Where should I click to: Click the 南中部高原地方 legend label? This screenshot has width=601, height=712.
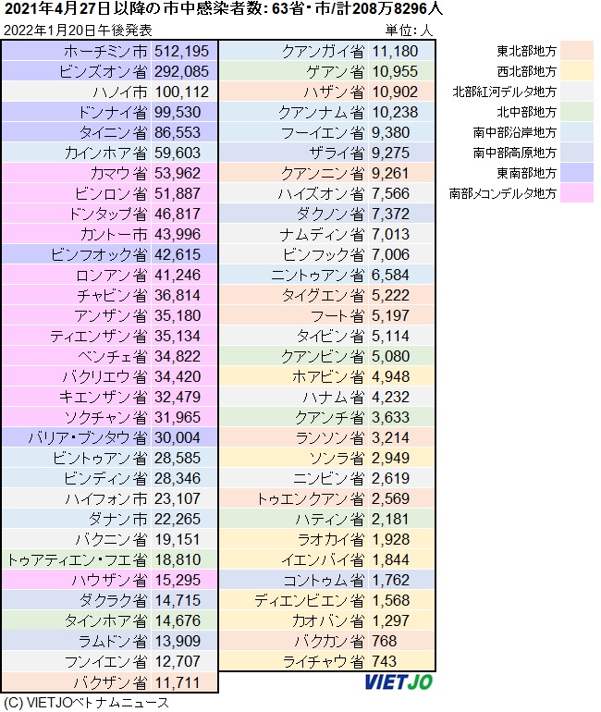(514, 153)
